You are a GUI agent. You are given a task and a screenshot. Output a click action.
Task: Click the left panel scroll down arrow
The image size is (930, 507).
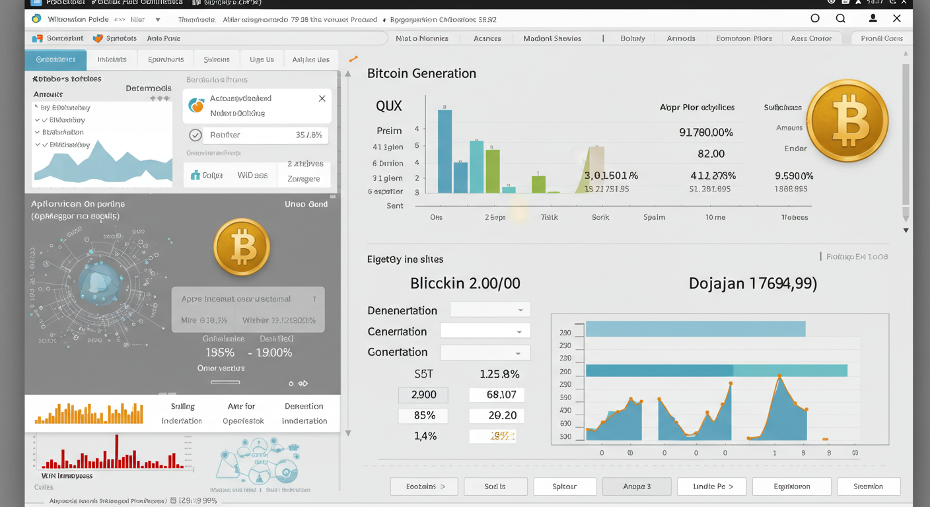click(348, 433)
